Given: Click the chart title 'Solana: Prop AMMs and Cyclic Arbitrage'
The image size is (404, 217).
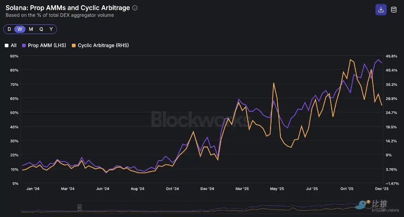Looking at the screenshot, I should click(67, 8).
